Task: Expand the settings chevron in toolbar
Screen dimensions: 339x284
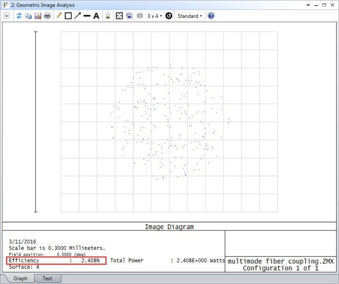Action: 6,16
